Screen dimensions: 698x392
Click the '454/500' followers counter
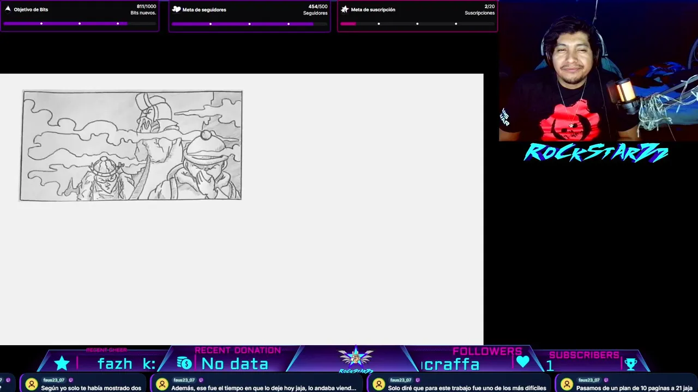(x=318, y=7)
